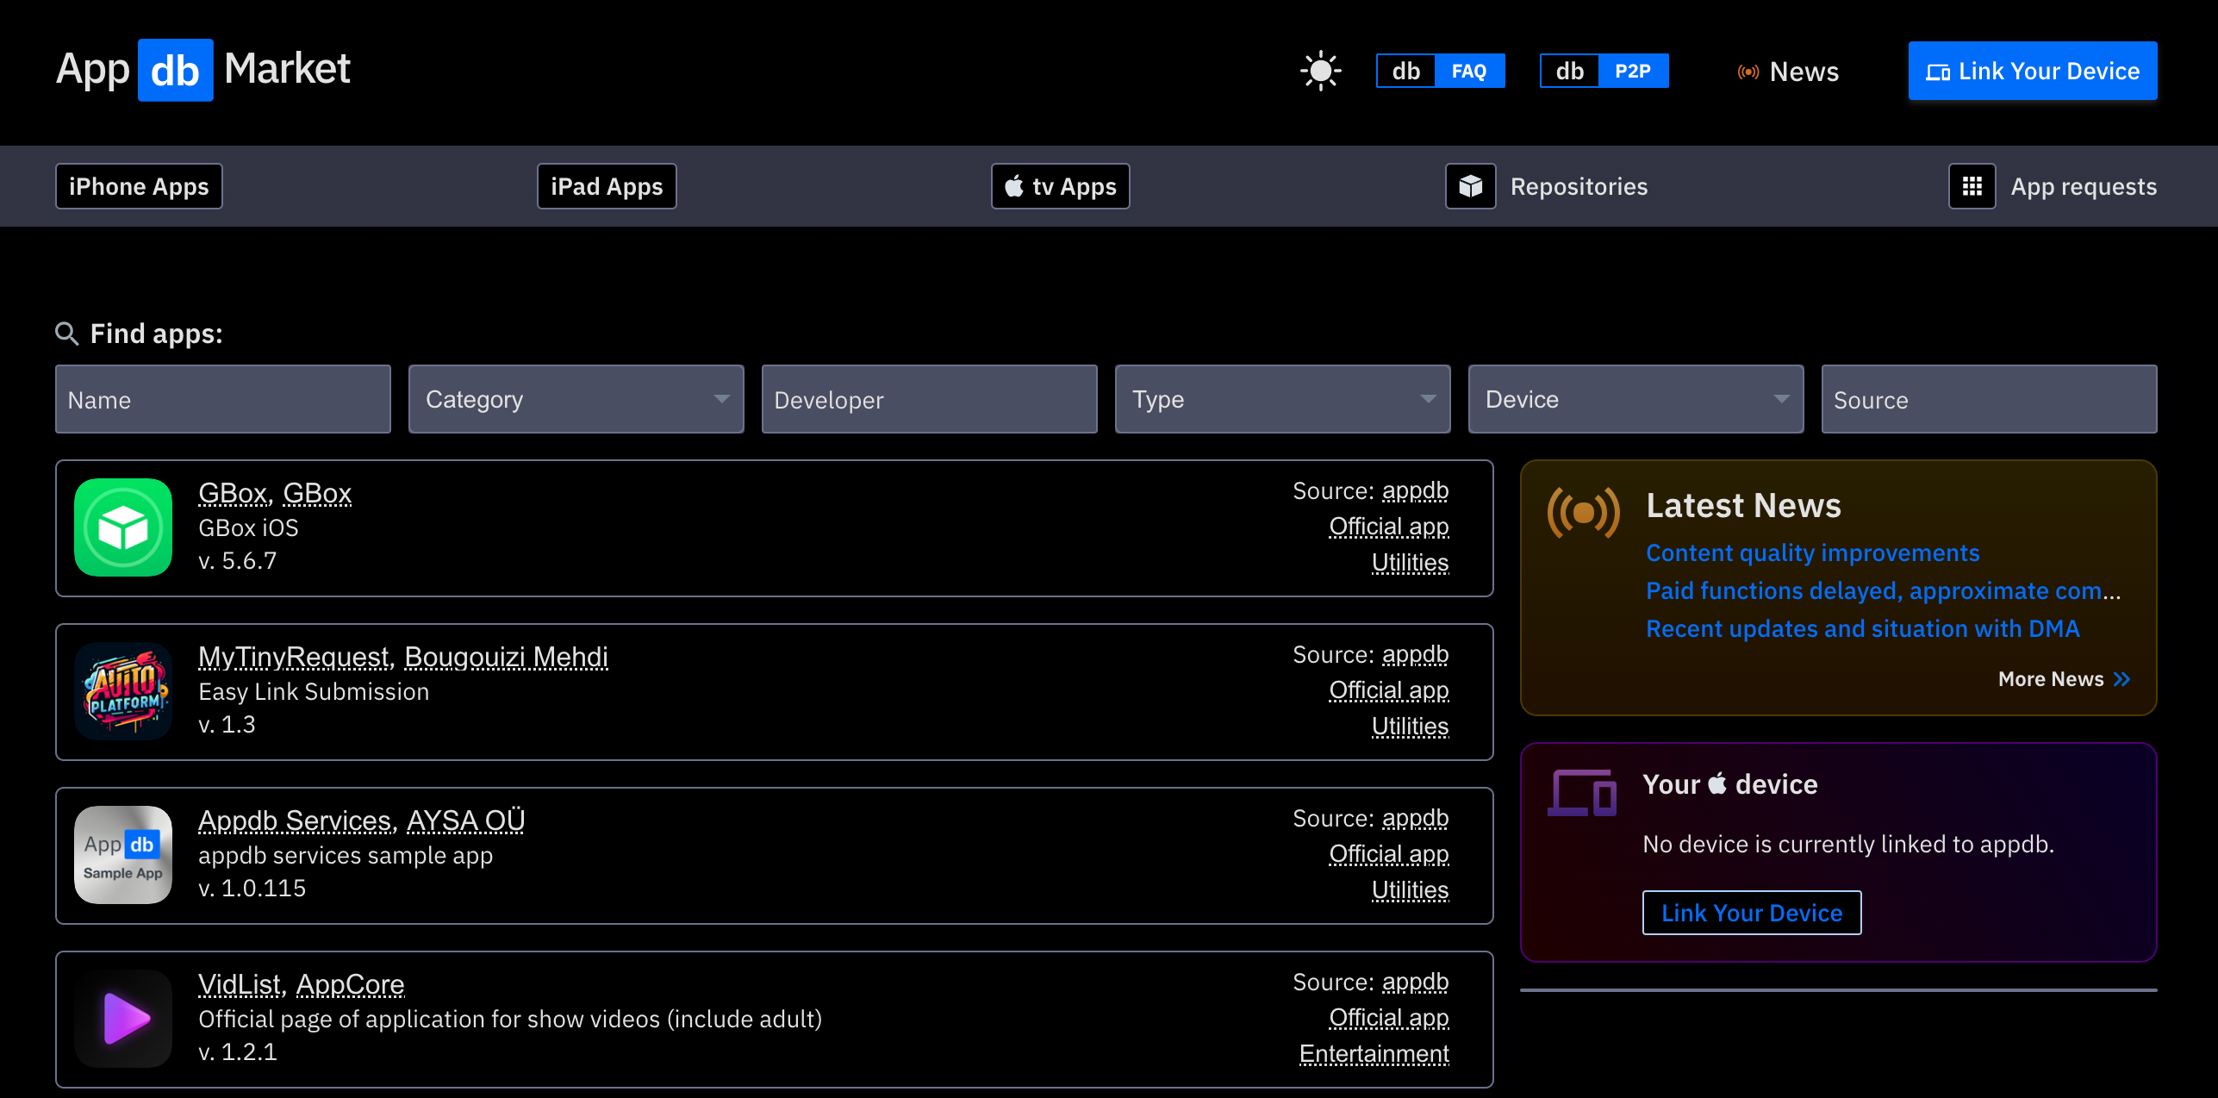This screenshot has height=1098, width=2218.
Task: Click the db FAQ badge
Action: pyautogui.click(x=1440, y=71)
